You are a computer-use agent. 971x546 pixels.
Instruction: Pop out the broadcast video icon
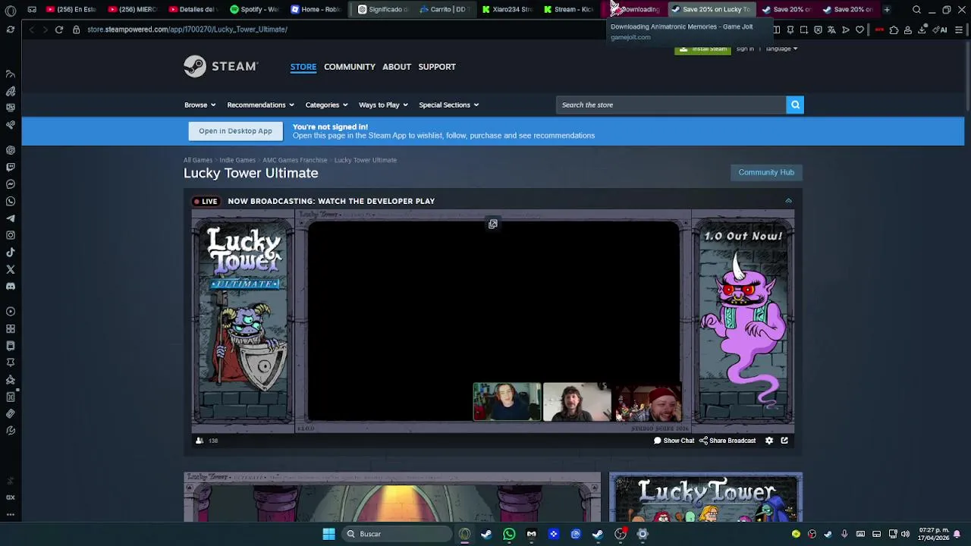coord(493,224)
